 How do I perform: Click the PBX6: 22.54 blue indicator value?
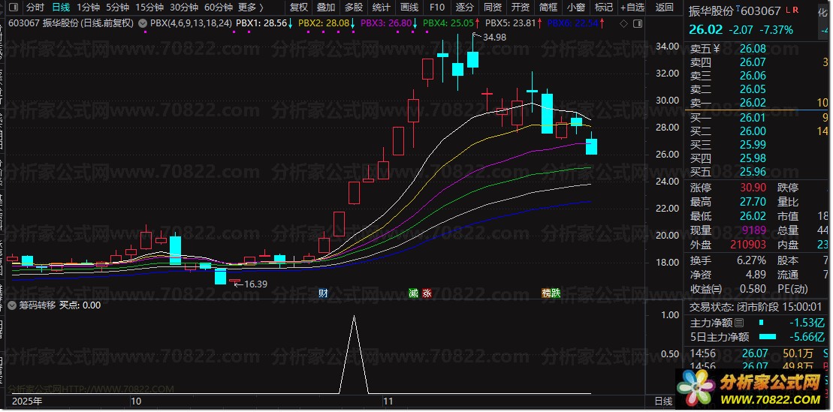[x=572, y=23]
